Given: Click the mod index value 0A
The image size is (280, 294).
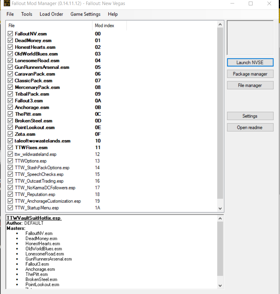Looking at the screenshot, I should tap(98, 101).
